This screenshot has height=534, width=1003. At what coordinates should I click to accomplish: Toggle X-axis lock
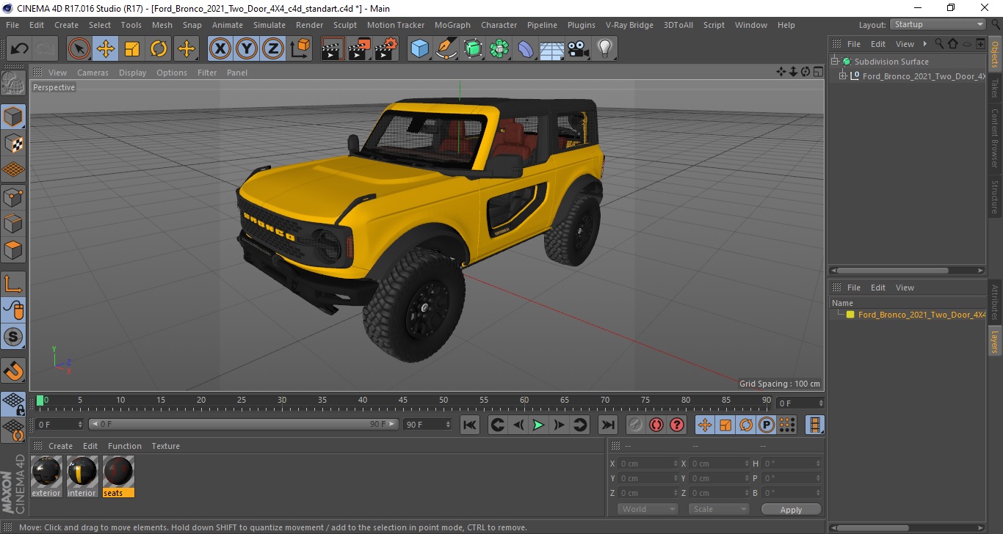(220, 49)
